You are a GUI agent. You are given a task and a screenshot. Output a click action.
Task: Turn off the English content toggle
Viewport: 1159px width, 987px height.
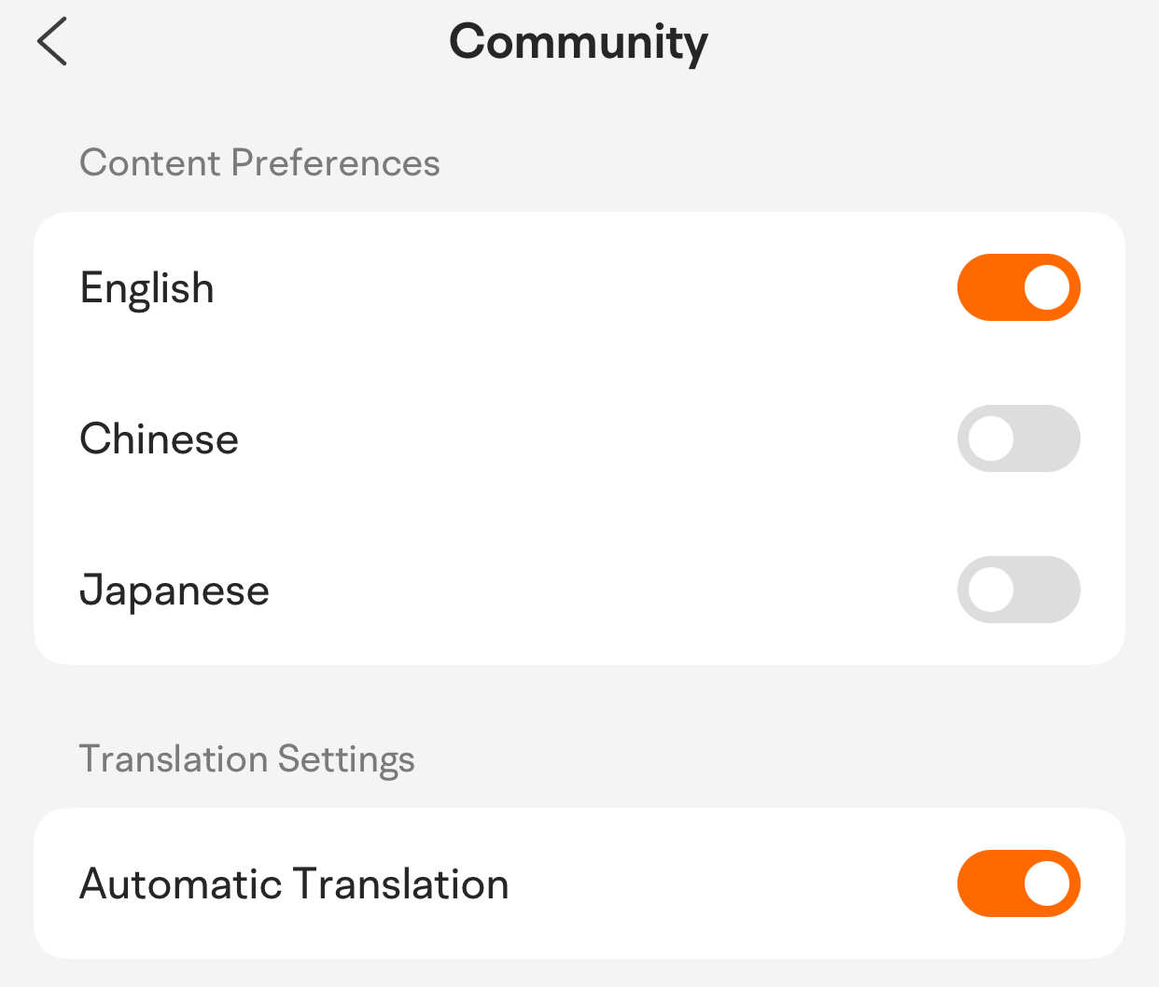pos(1018,287)
